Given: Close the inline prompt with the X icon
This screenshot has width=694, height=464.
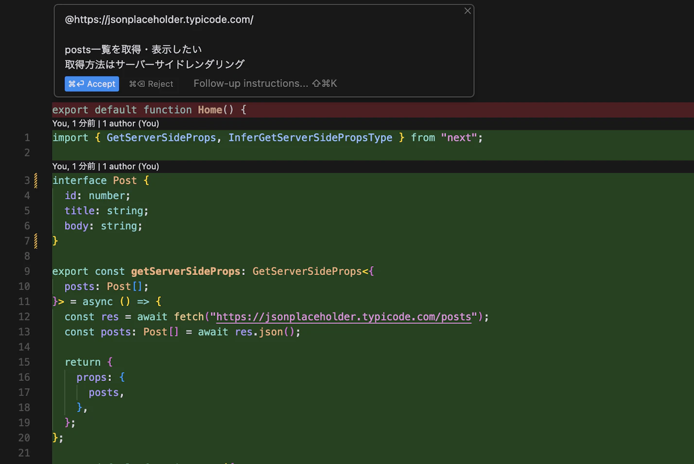Looking at the screenshot, I should [468, 11].
